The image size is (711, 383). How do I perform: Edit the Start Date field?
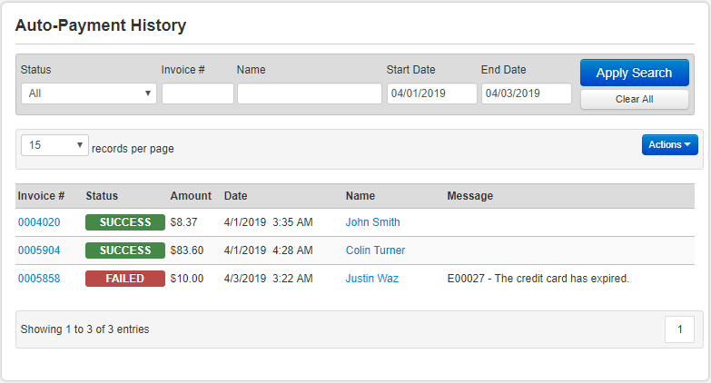(431, 93)
